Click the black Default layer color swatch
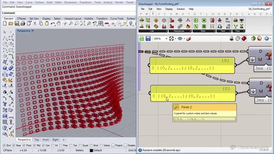 [91, 150]
